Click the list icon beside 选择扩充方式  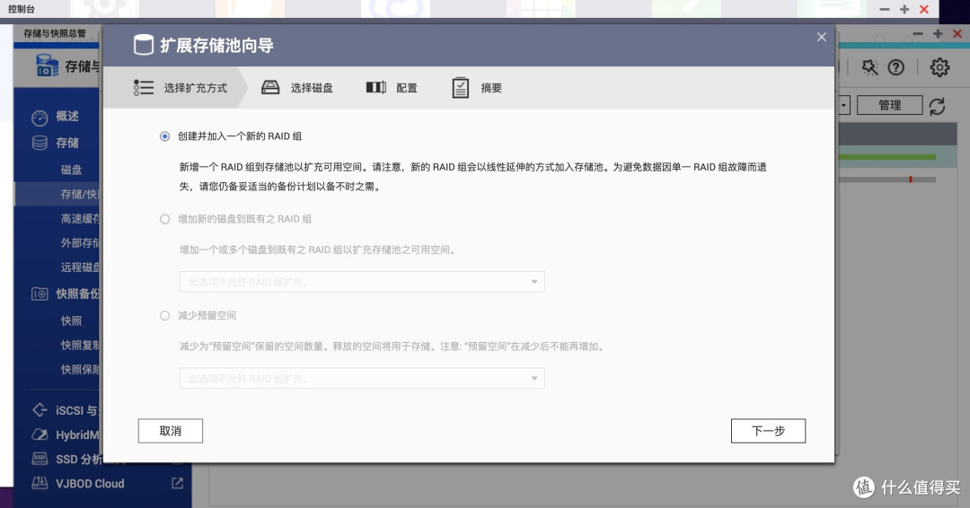[x=144, y=88]
